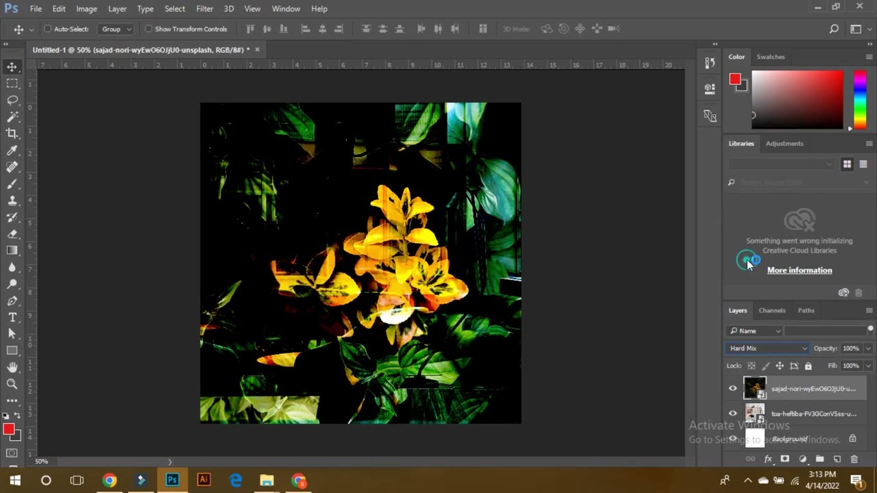Select the History Brush tool
The image size is (877, 493).
12,217
